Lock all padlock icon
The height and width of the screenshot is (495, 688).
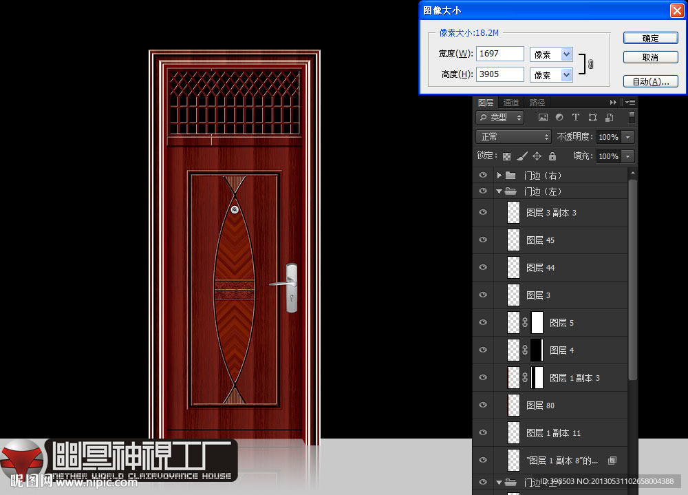pyautogui.click(x=552, y=156)
